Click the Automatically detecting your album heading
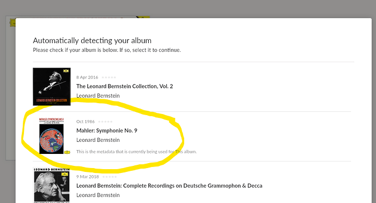The height and width of the screenshot is (203, 376). click(x=92, y=40)
